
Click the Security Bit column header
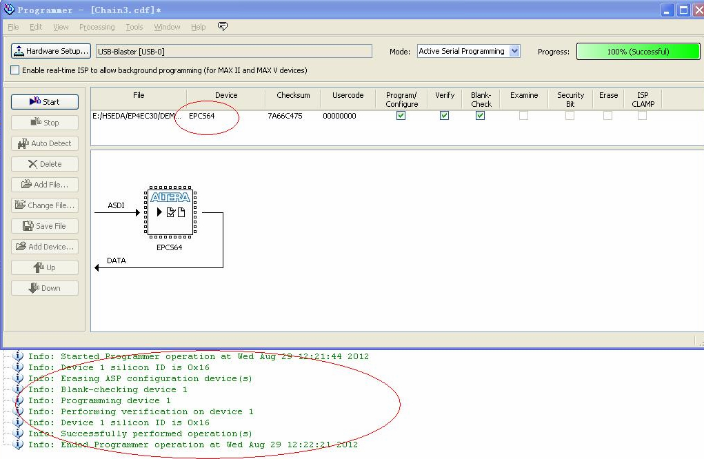click(x=570, y=99)
